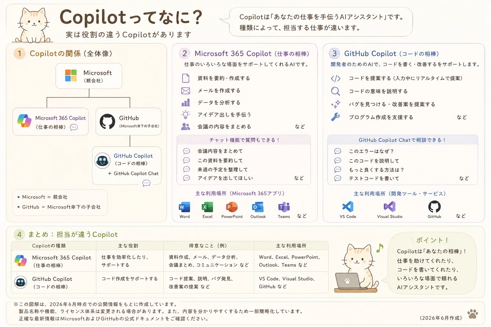The width and height of the screenshot is (491, 327).
Task: Click the table header "得意なこと（例）"
Action: (208, 246)
